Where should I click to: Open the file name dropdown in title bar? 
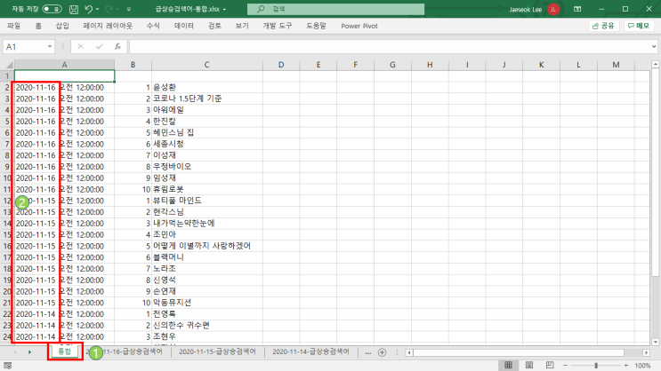click(223, 8)
